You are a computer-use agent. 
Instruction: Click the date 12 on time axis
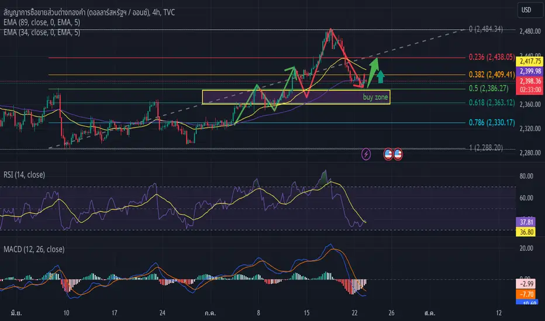click(x=499, y=313)
